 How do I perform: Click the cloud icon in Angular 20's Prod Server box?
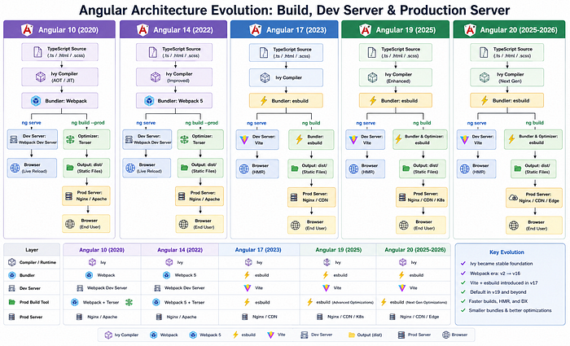(x=513, y=197)
